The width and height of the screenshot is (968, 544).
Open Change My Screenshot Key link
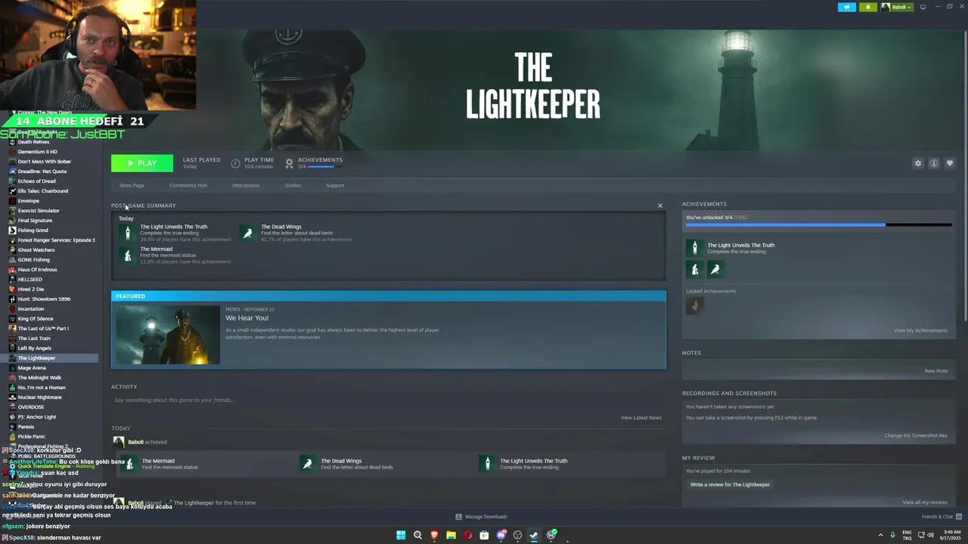916,435
